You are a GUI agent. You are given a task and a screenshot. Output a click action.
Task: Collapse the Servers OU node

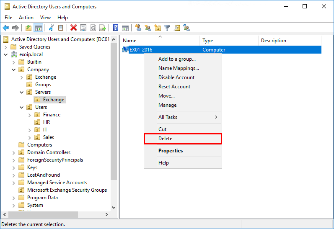tap(21, 92)
